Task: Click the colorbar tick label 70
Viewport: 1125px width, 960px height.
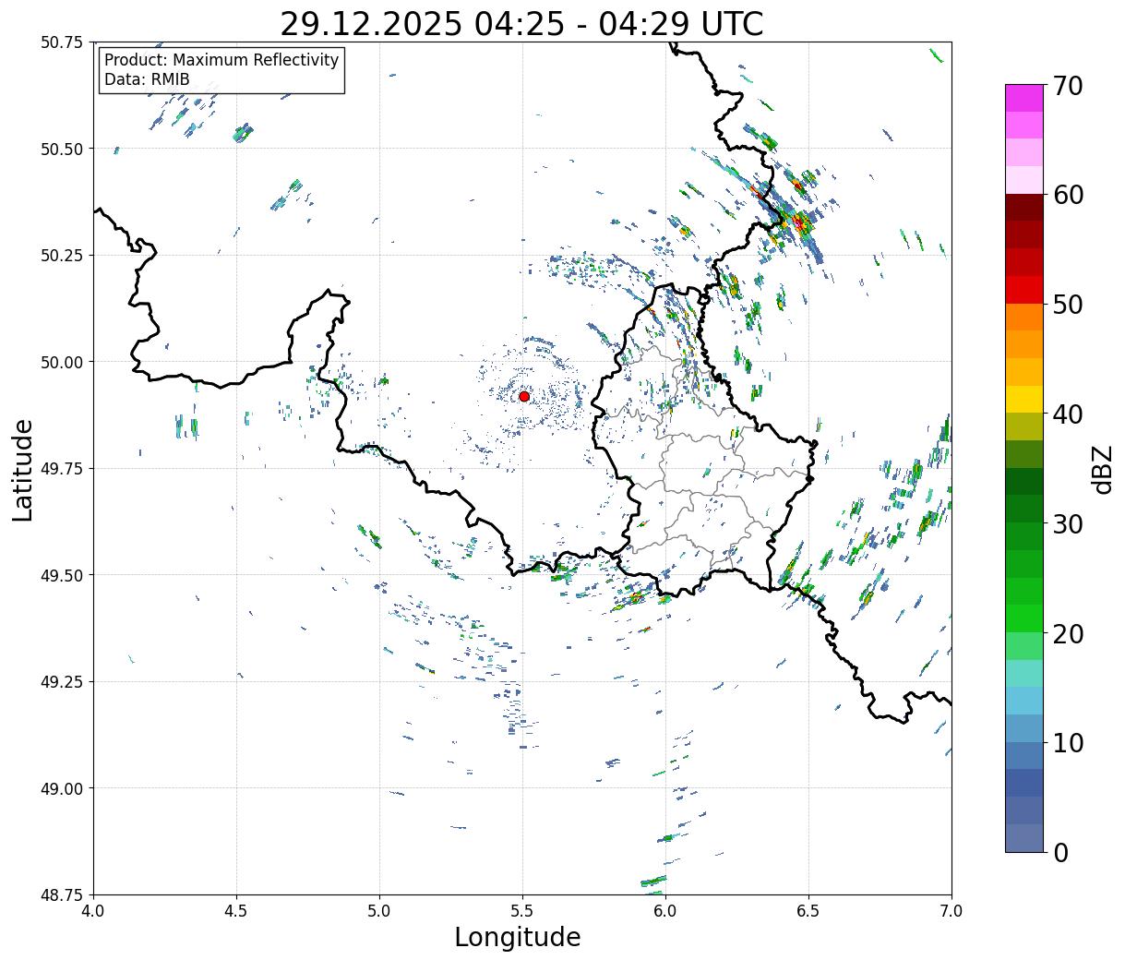Action: tap(1067, 86)
